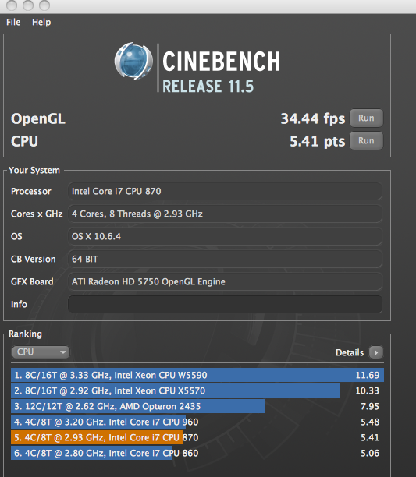
Task: Select the Processor field showing Core i7 870
Action: click(225, 191)
